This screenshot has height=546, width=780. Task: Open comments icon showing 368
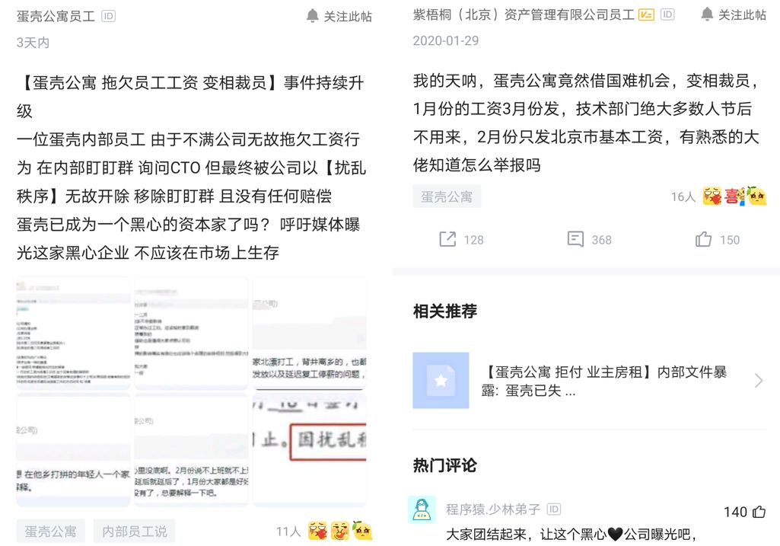575,239
